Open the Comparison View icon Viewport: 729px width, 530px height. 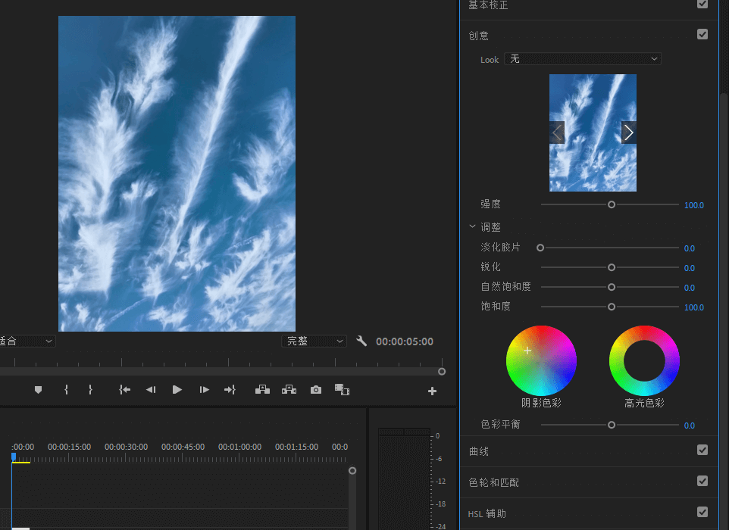[x=342, y=389]
